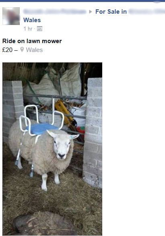Select the "Ride on lawn mower" listing title
Image resolution: width=165 pixels, height=236 pixels.
[x=32, y=41]
